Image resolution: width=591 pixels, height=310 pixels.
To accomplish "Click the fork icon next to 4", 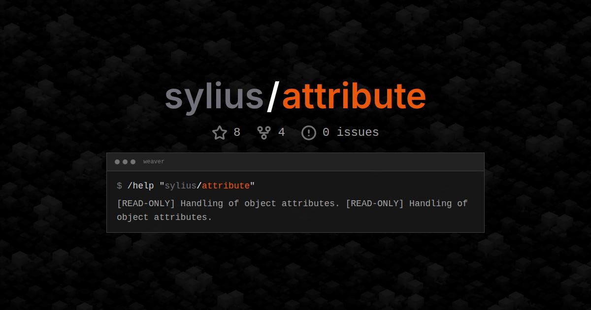I will 264,132.
